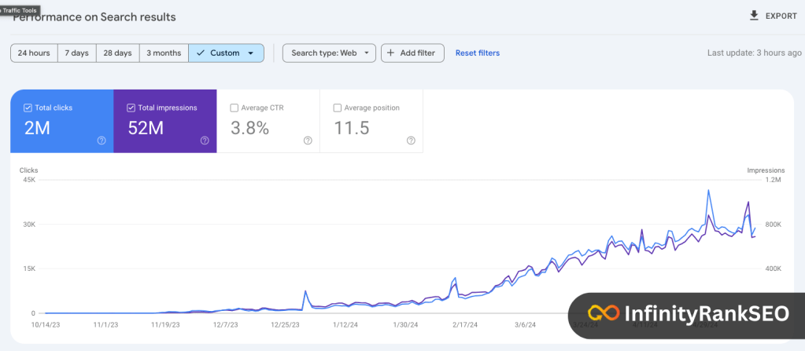The height and width of the screenshot is (351, 805).
Task: Switch to the 7 days range
Action: pos(76,53)
